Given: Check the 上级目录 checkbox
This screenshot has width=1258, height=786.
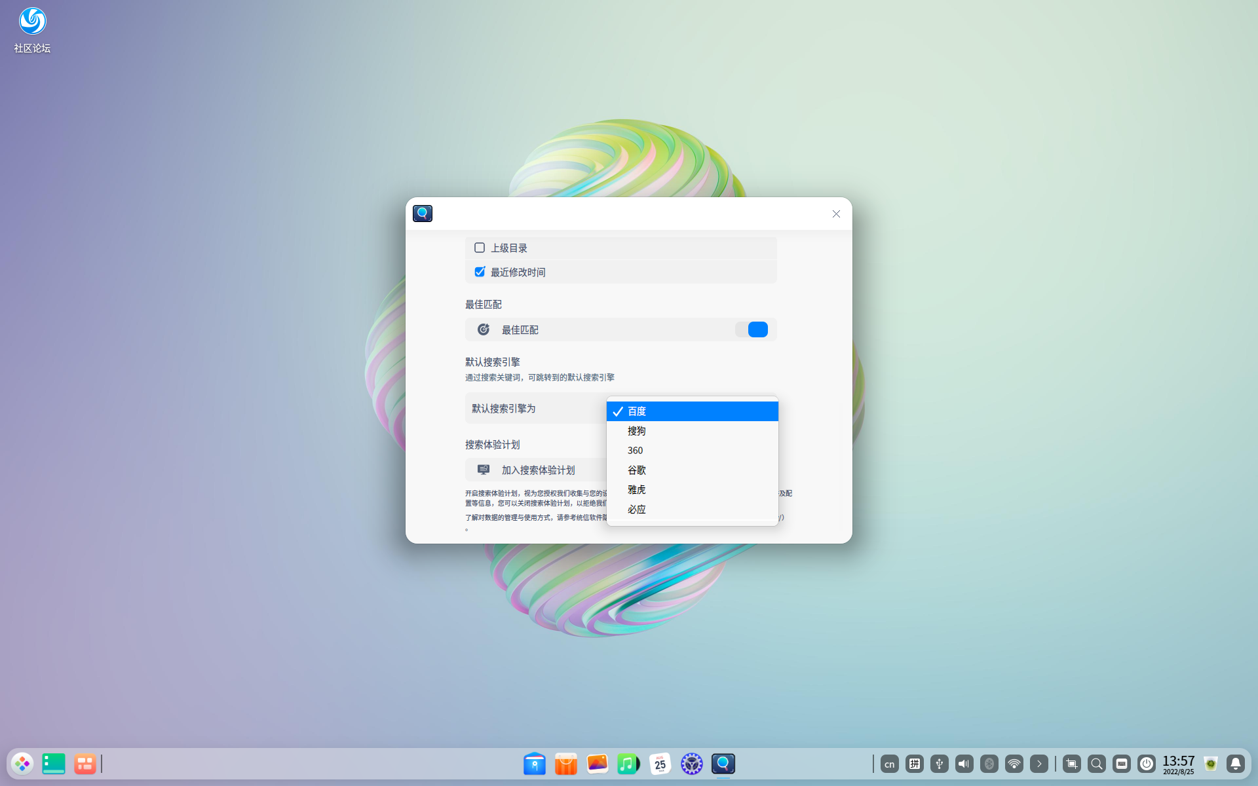Looking at the screenshot, I should click(x=480, y=248).
